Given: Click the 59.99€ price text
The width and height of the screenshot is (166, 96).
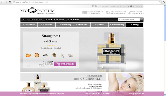Looking at the screenshot, I should [48, 62].
